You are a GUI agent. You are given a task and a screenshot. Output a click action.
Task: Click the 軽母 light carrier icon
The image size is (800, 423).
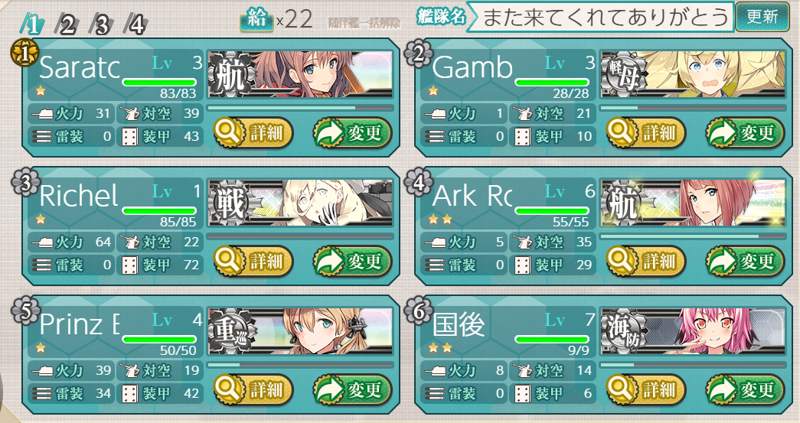click(x=622, y=74)
